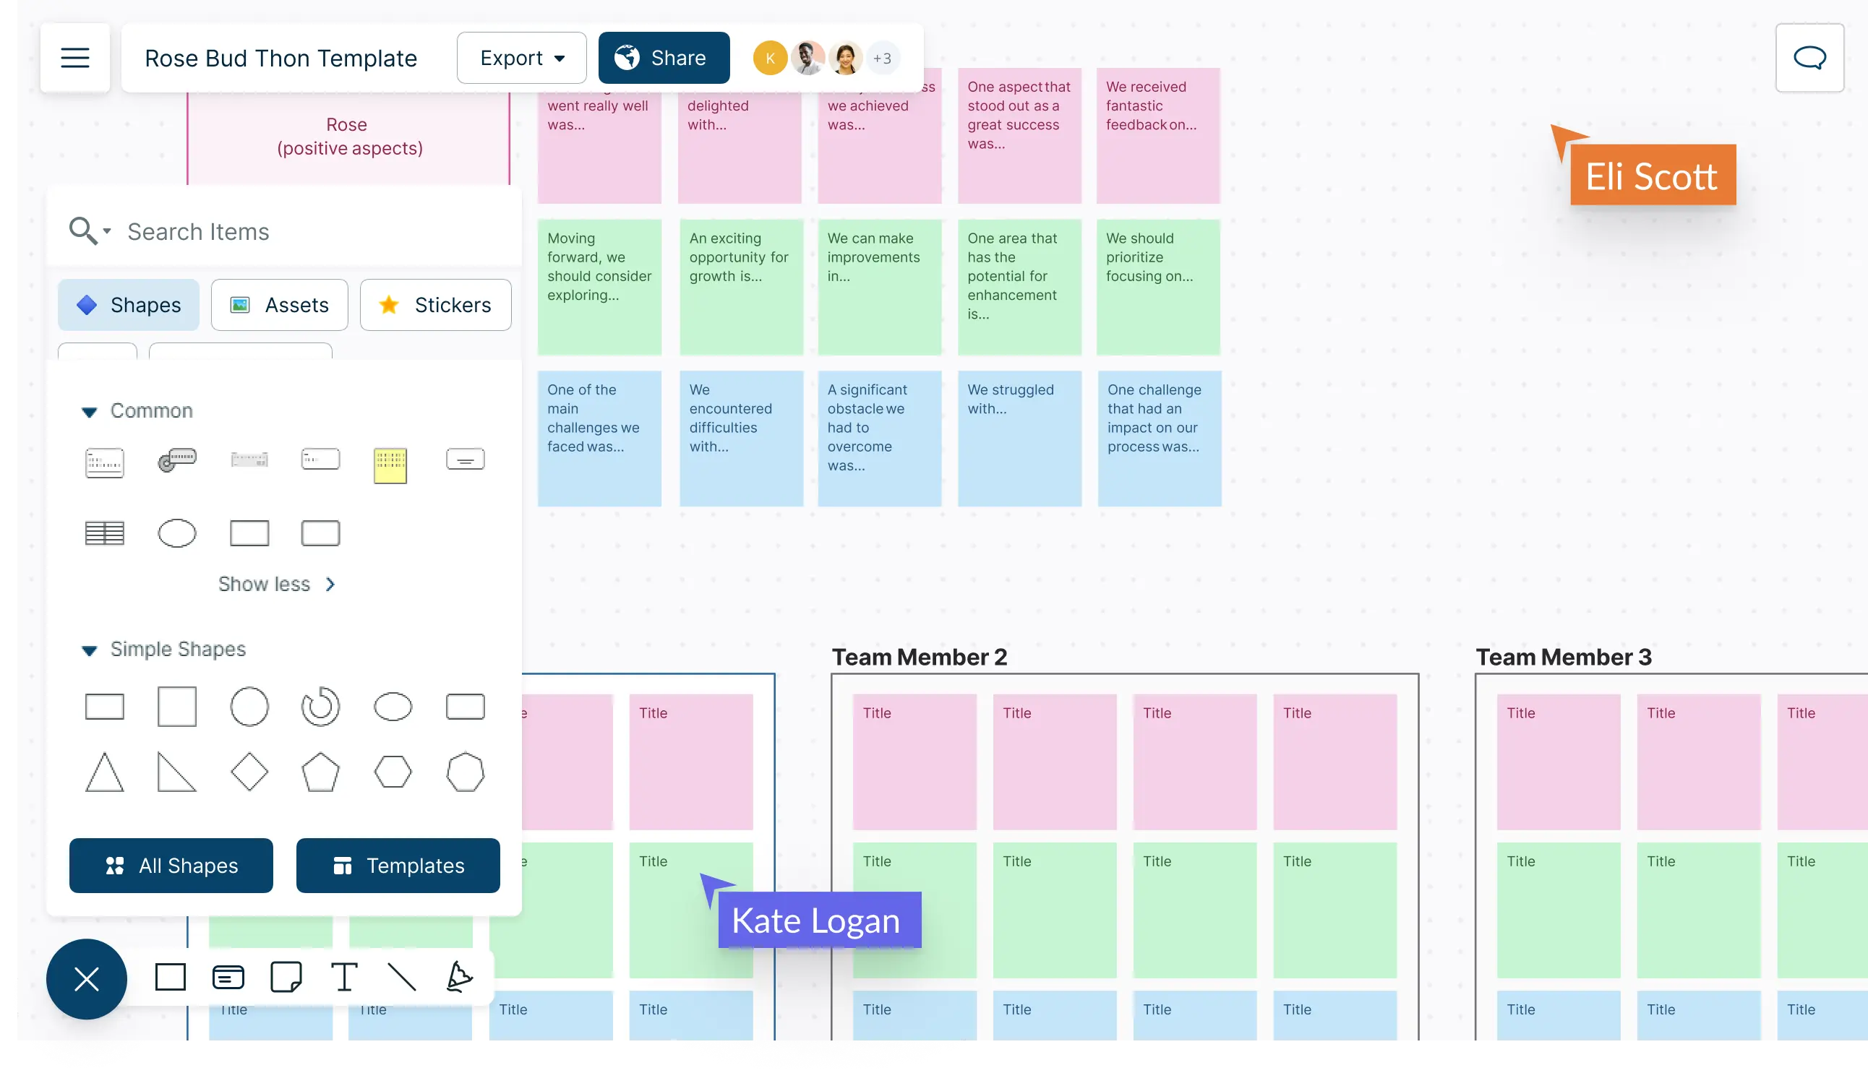
Task: Click the Share button
Action: (x=662, y=59)
